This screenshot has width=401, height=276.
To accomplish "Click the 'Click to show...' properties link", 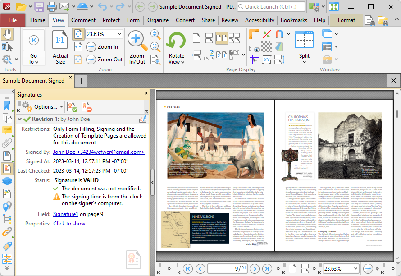I will pos(71,224).
